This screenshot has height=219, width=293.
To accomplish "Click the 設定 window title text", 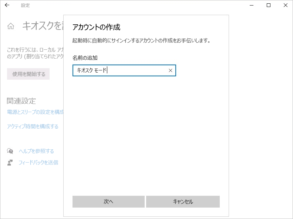I will click(x=25, y=6).
